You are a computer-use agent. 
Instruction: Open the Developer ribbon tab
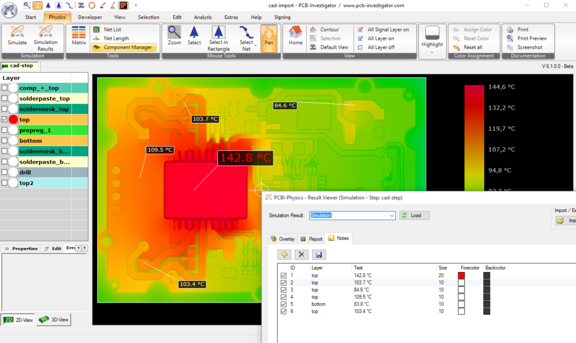90,17
